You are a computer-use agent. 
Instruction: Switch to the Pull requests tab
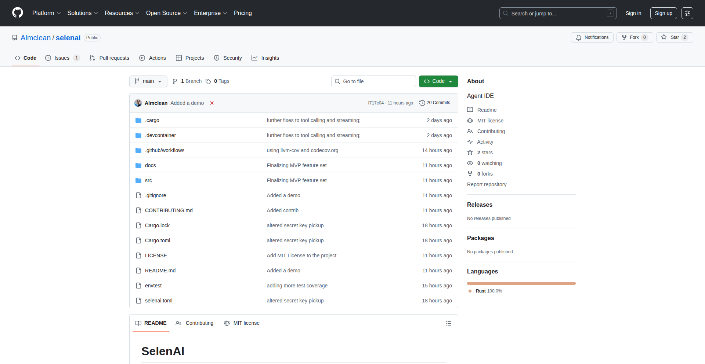pos(109,58)
